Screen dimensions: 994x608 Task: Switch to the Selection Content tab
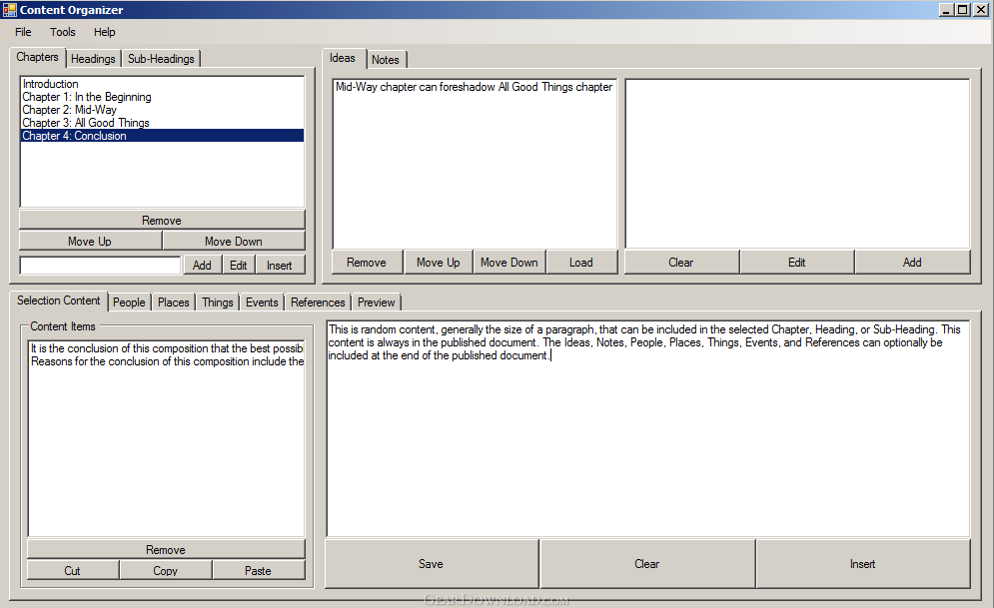58,301
